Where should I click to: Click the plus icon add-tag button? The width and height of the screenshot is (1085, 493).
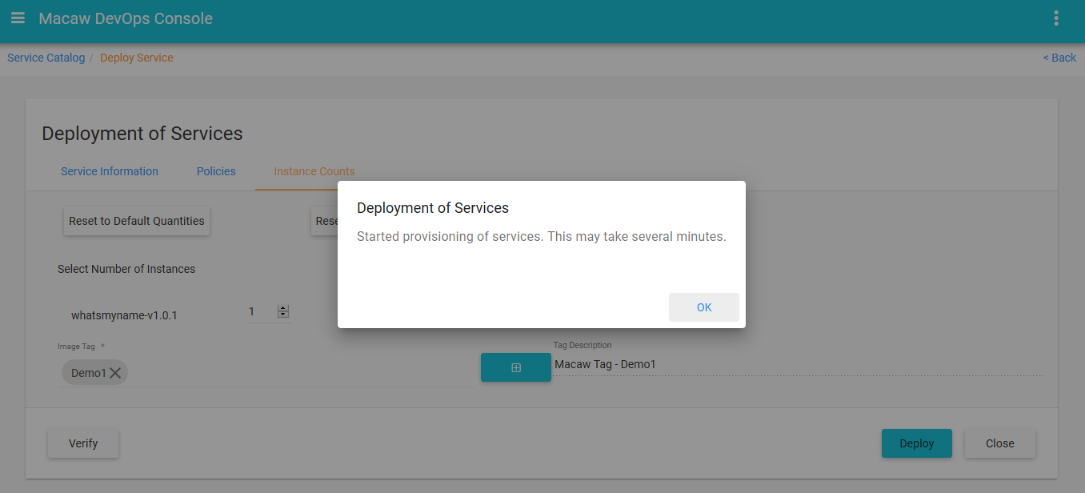click(515, 367)
